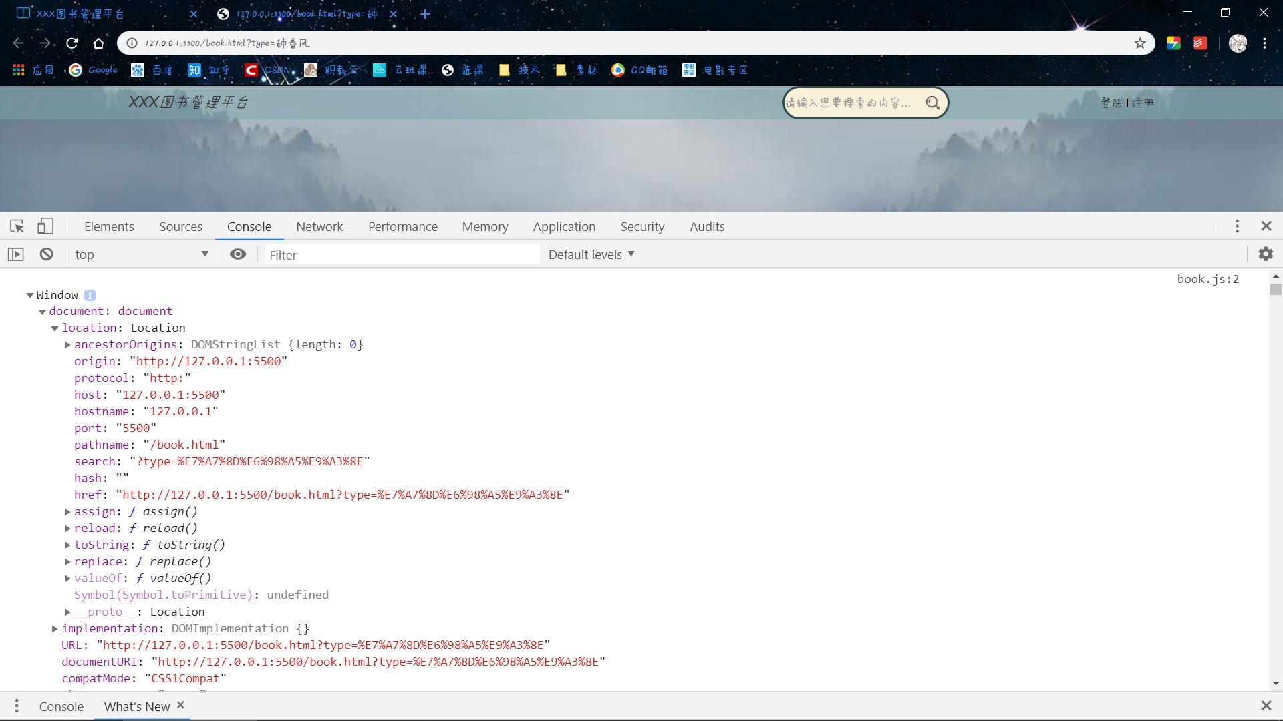Expand the ancestorOrigins property
Image resolution: width=1283 pixels, height=721 pixels.
click(67, 345)
